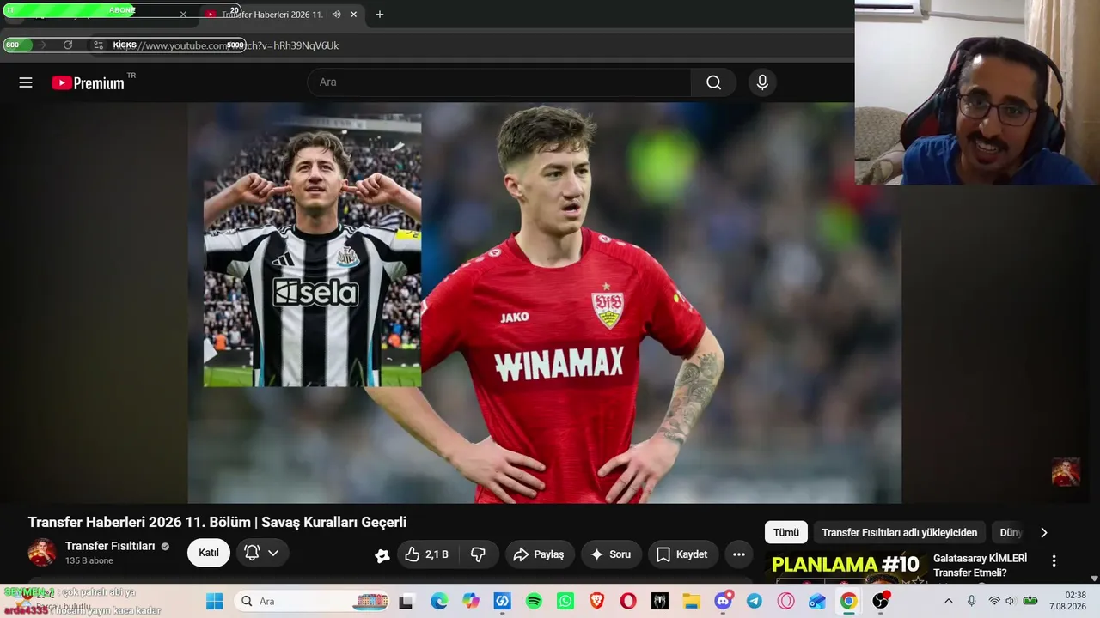Screen dimensions: 1100x618
Task: Open Telegram from the taskbar
Action: pos(755,601)
